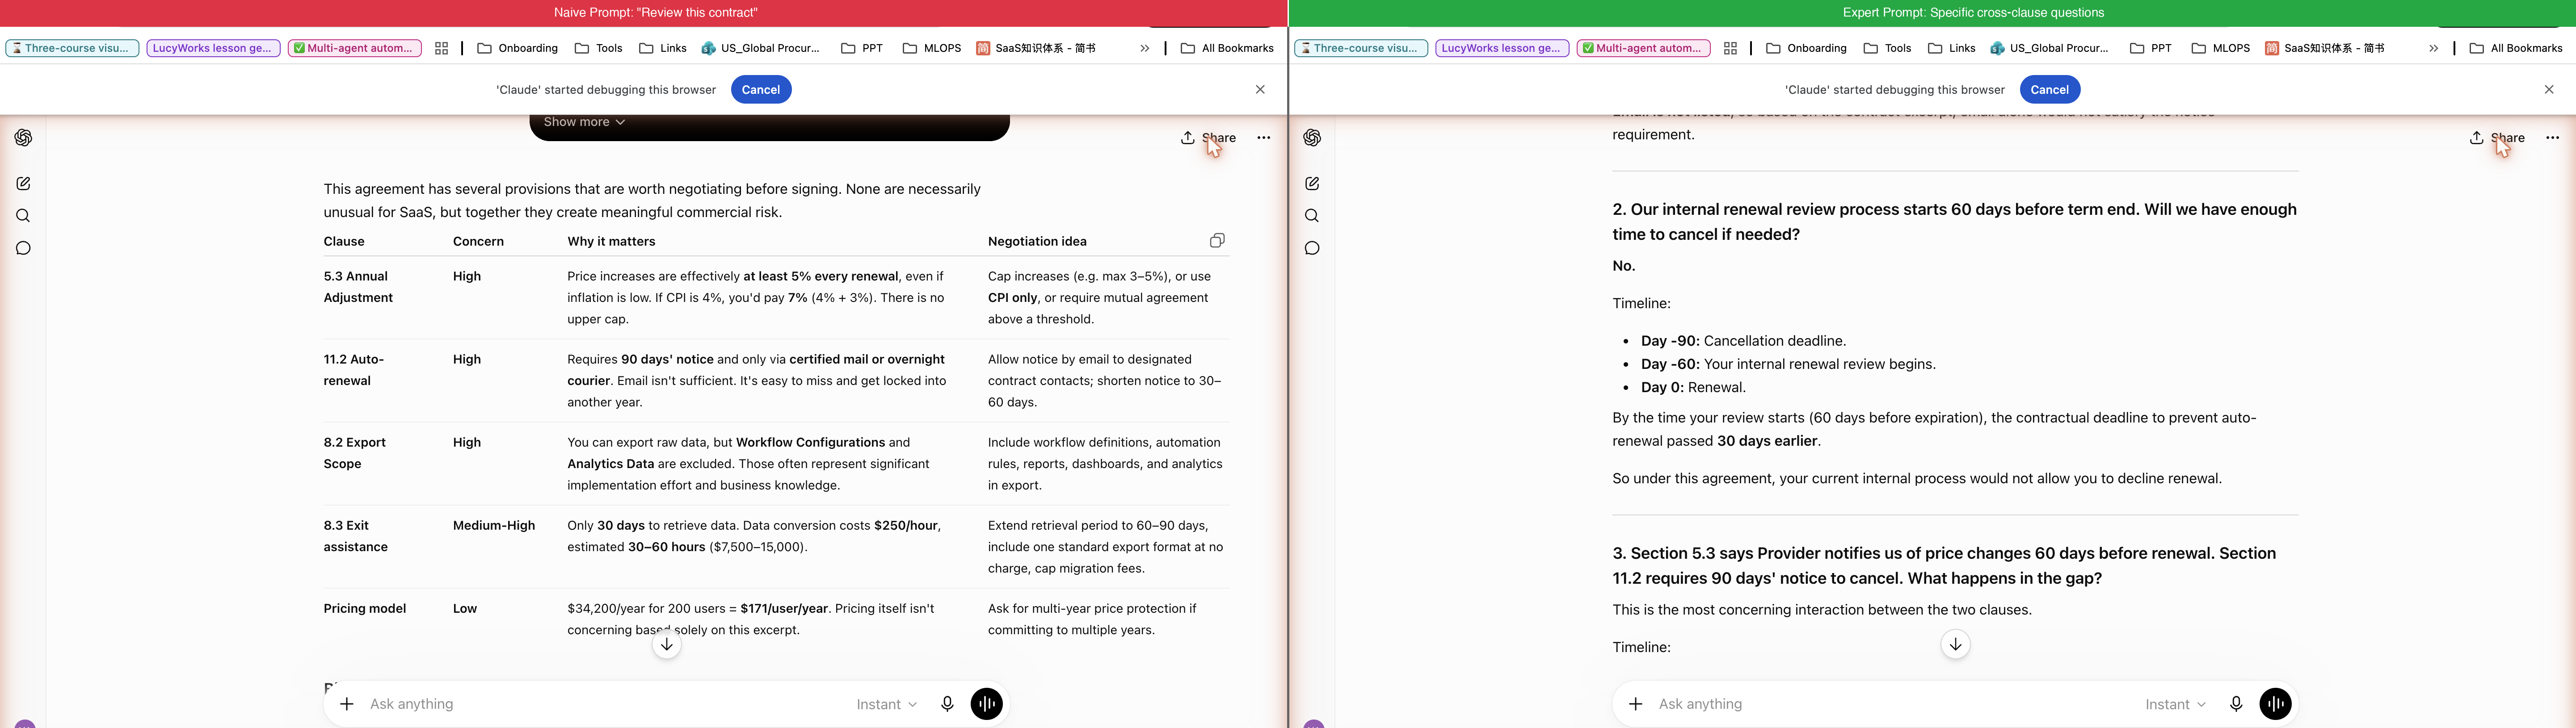Show hidden bookmarks chevron in left browser
This screenshot has height=728, width=2576.
coord(1144,48)
